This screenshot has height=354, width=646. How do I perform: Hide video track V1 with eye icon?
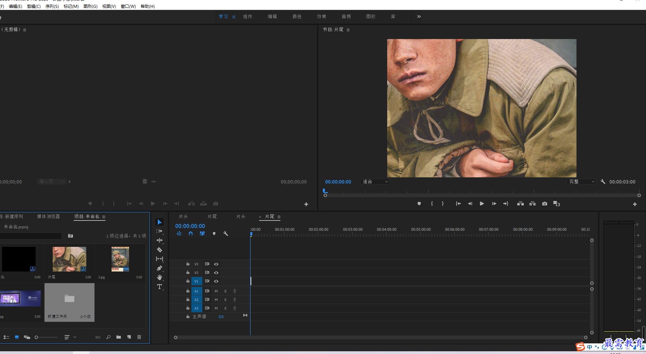coord(216,281)
